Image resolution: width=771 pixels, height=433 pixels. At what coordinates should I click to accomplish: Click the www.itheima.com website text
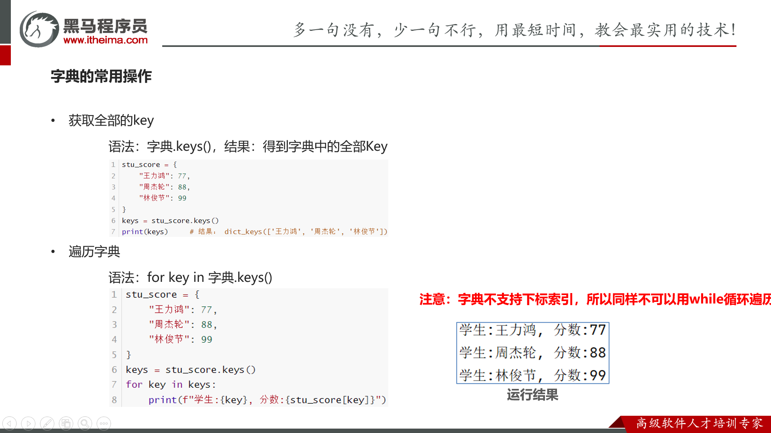105,40
